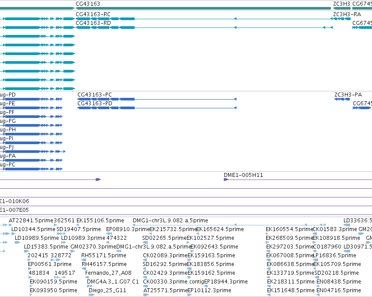Click the EN04716.5prime EST label

[x=339, y=290]
